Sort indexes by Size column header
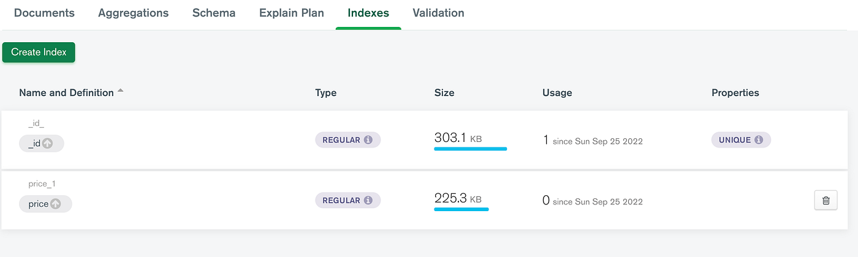 (x=444, y=93)
